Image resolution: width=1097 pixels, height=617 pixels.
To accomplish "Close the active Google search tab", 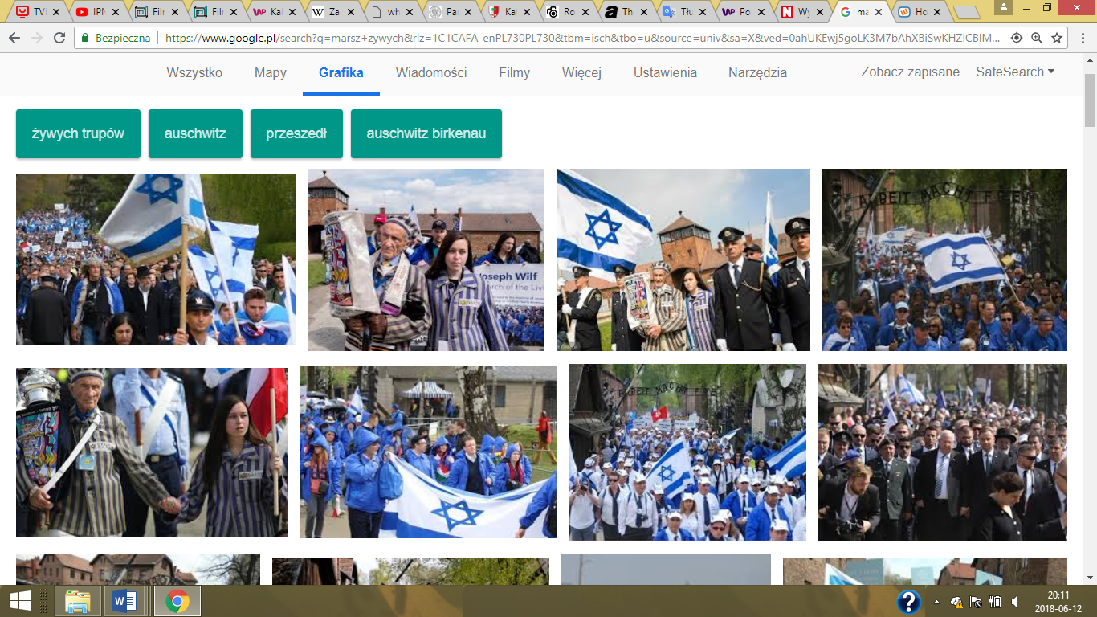I will click(x=879, y=12).
